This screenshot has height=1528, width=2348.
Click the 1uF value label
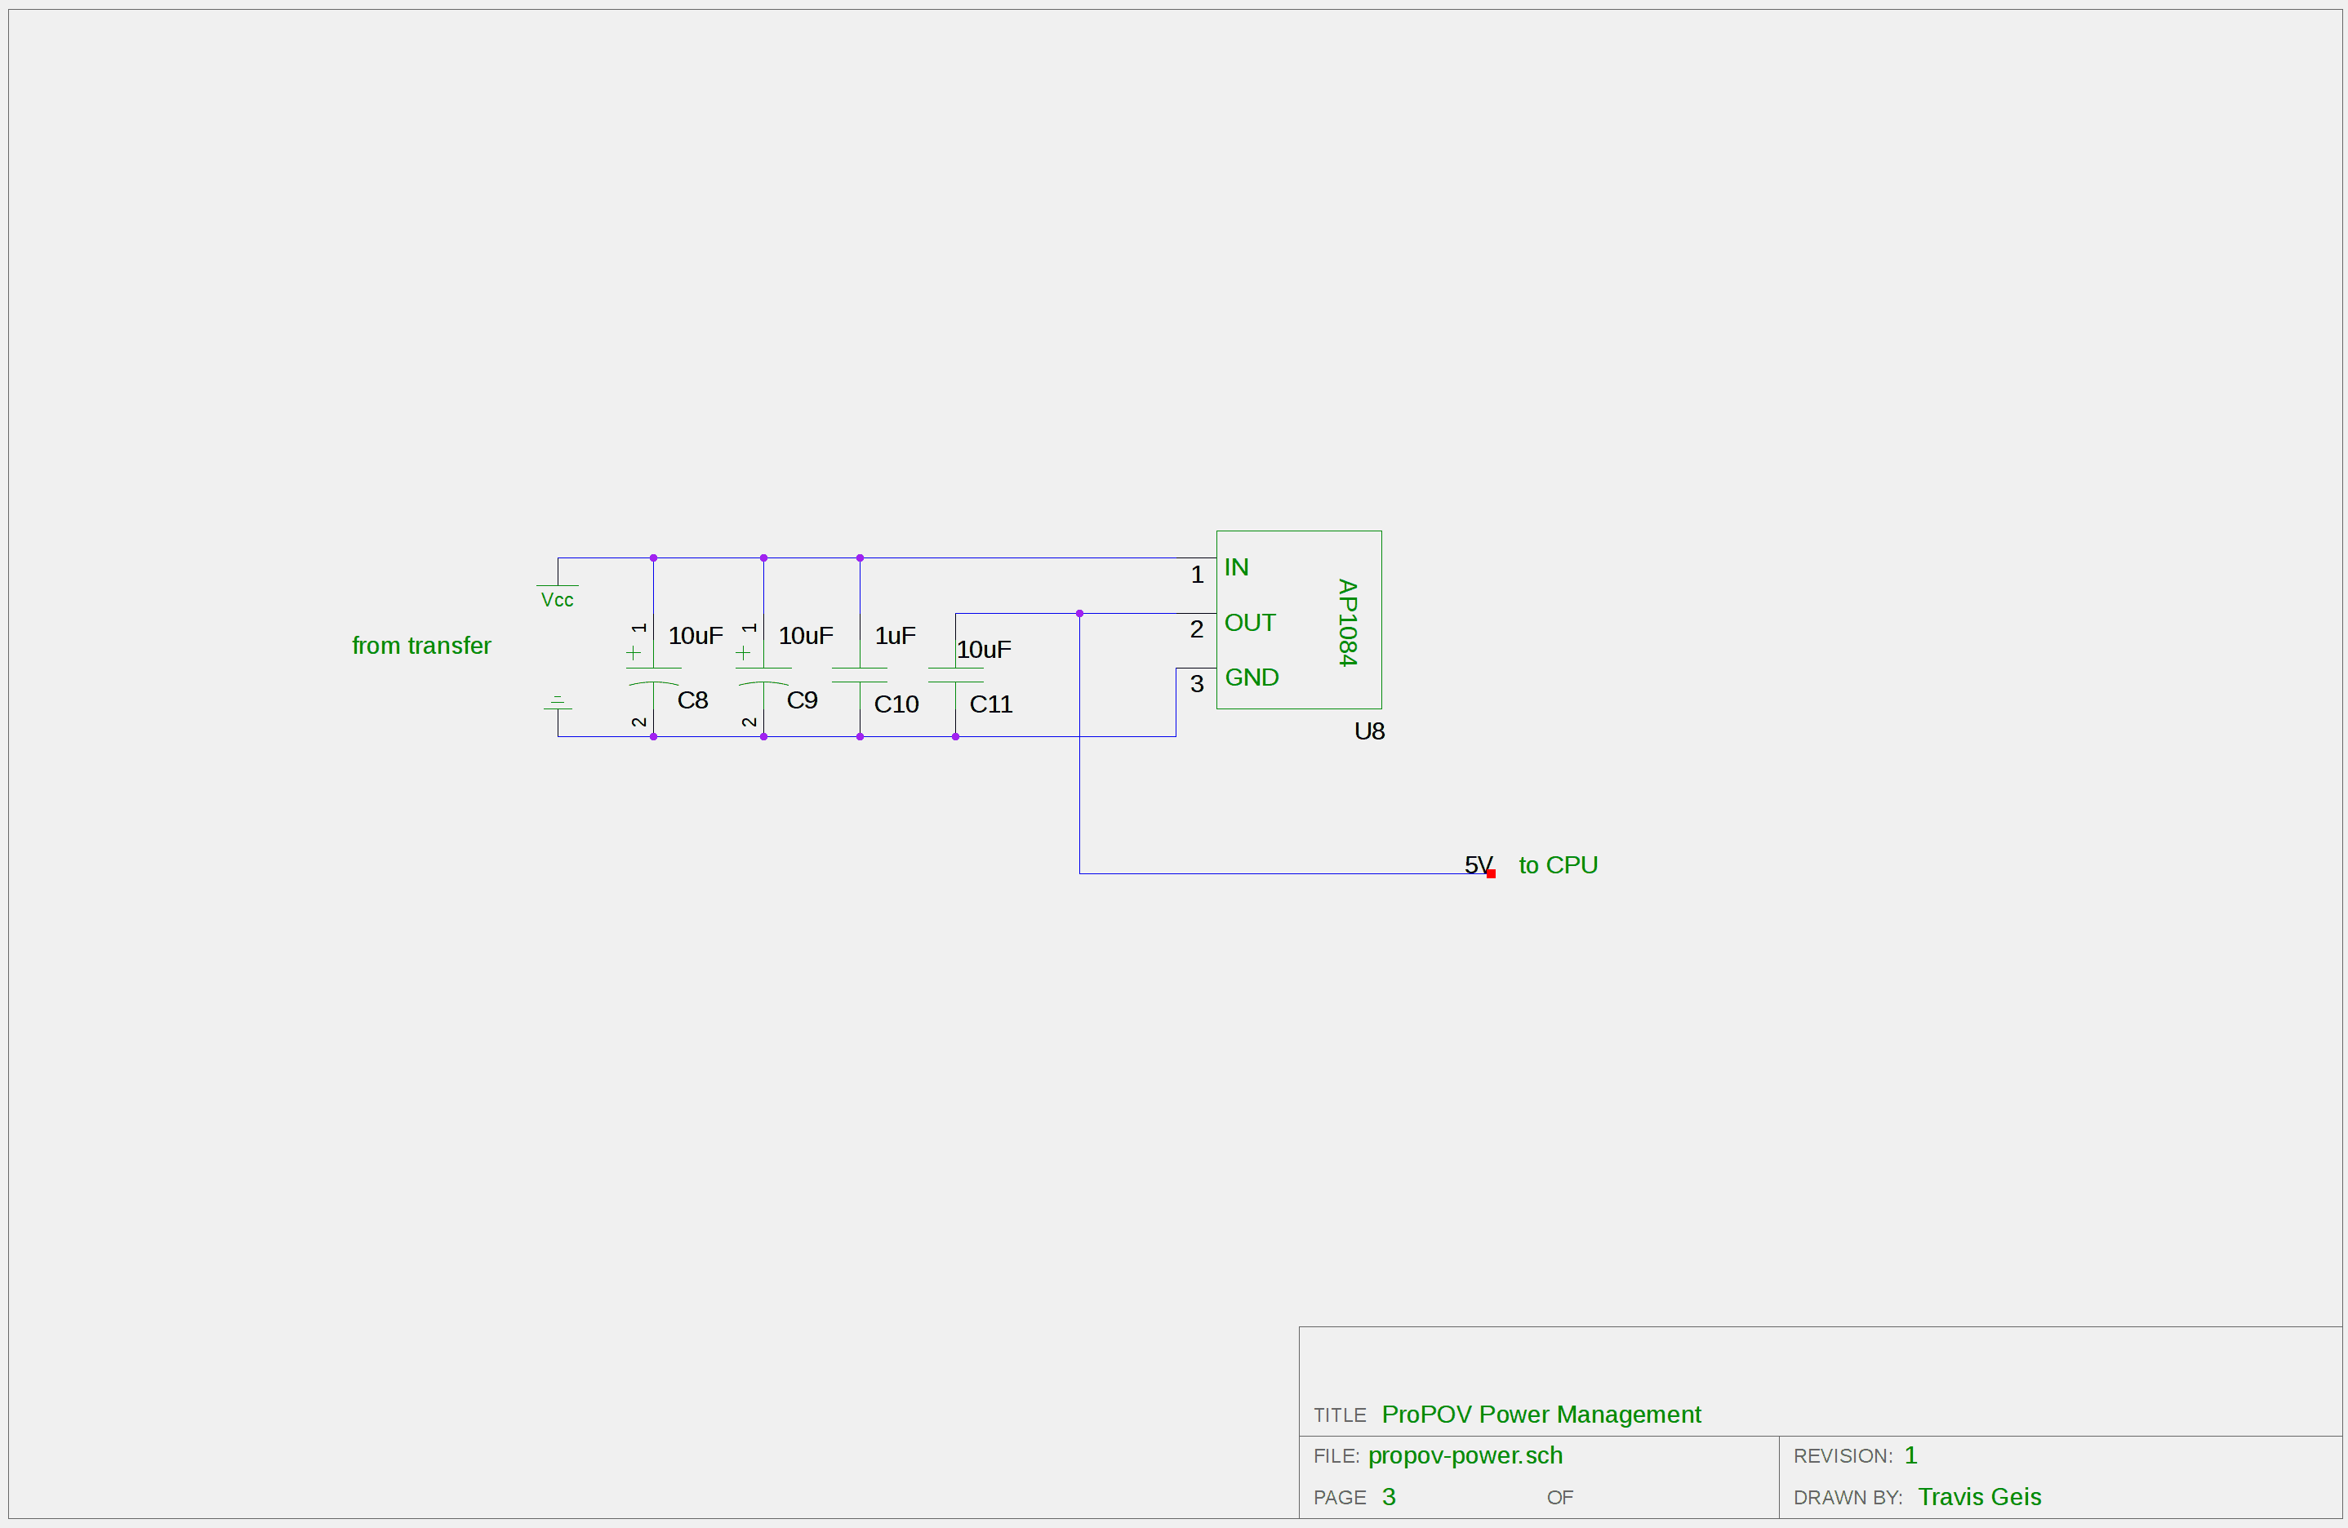tap(895, 635)
